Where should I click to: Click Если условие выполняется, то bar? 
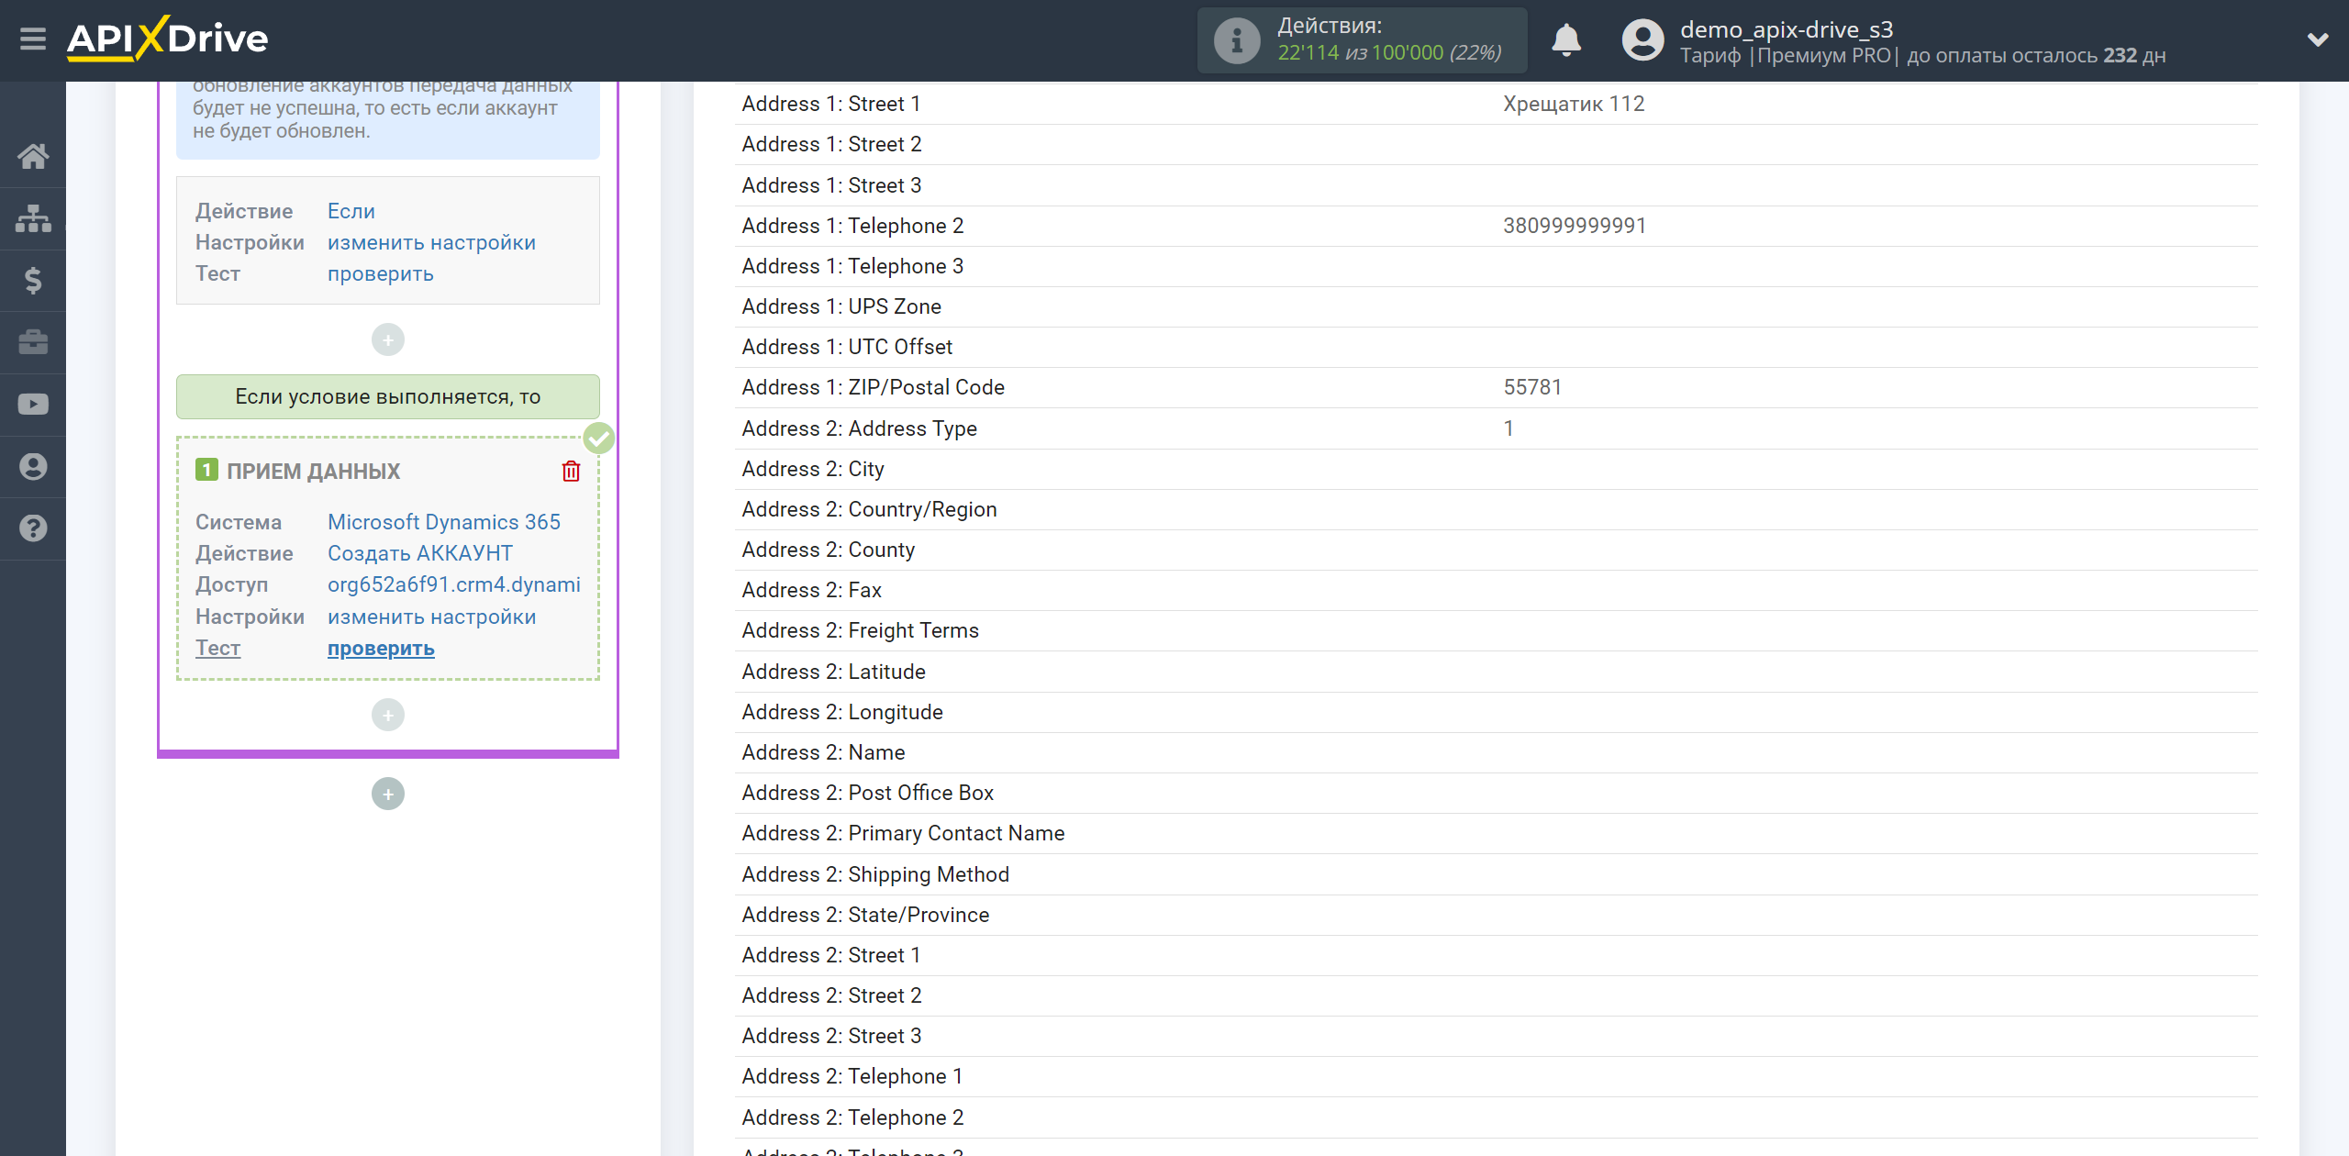388,396
